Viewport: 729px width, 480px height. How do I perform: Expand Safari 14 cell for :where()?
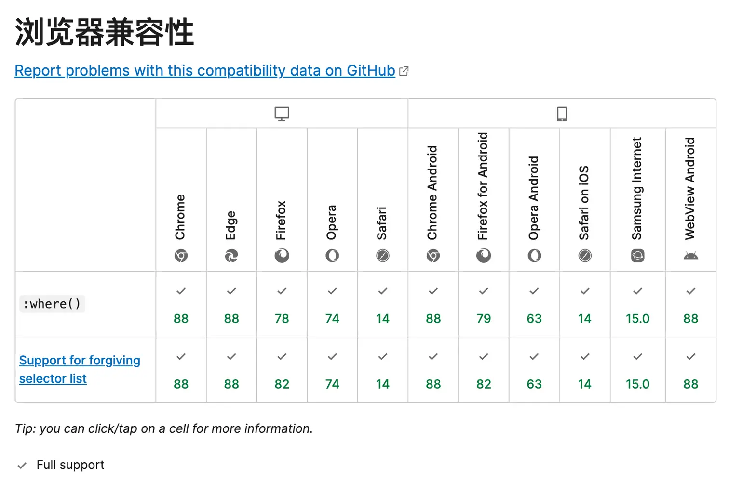point(383,304)
